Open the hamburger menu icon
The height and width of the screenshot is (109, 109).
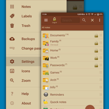[x=46, y=20]
